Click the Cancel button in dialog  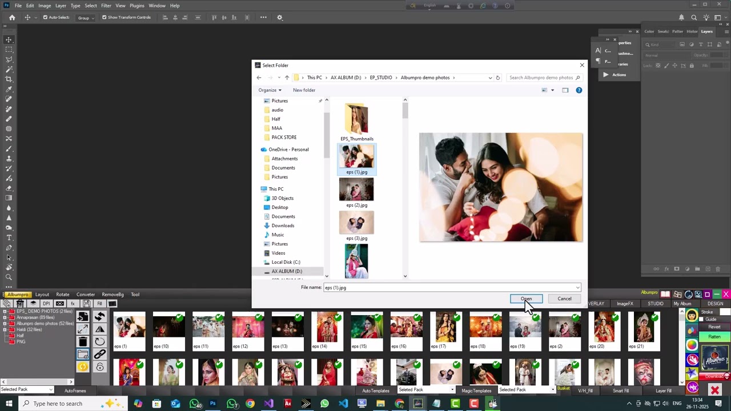point(564,299)
